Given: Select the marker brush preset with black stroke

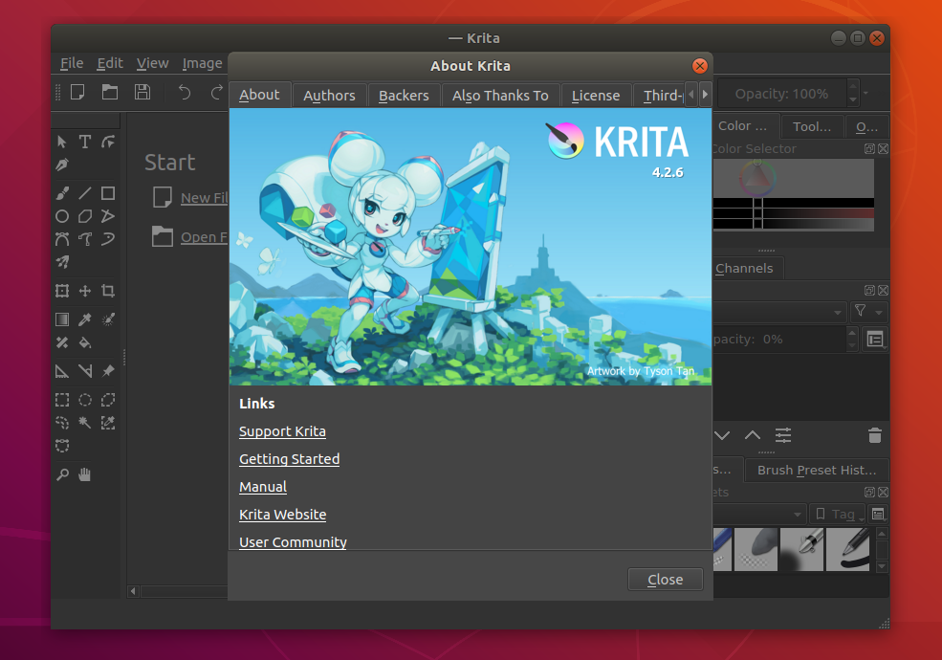Looking at the screenshot, I should (x=847, y=549).
